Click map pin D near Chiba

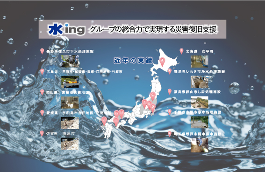(153, 108)
